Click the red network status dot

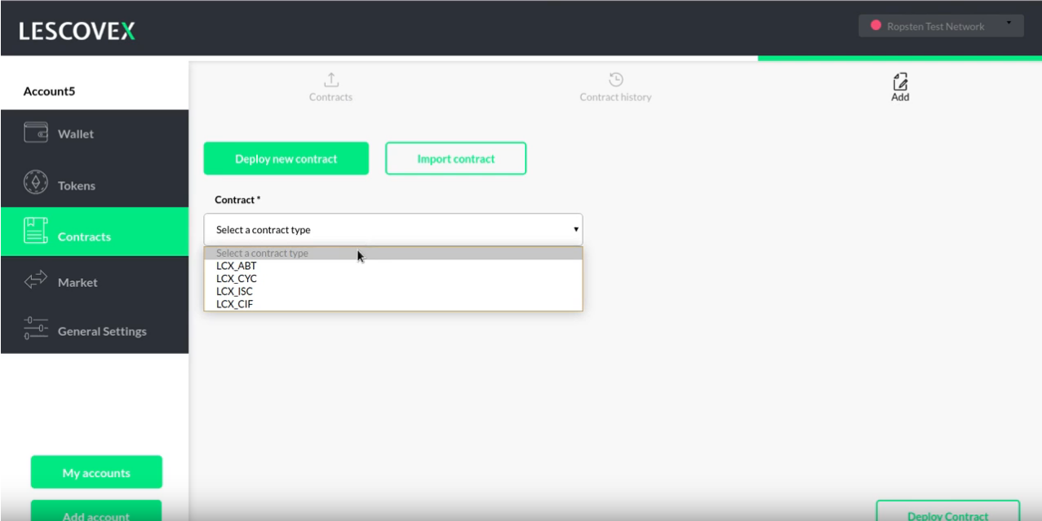pyautogui.click(x=876, y=26)
